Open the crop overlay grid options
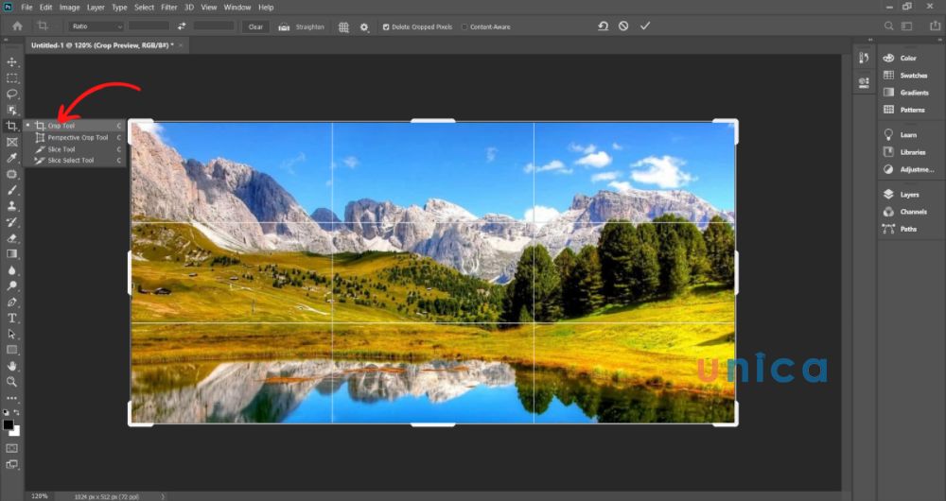946x501 pixels. pyautogui.click(x=344, y=27)
